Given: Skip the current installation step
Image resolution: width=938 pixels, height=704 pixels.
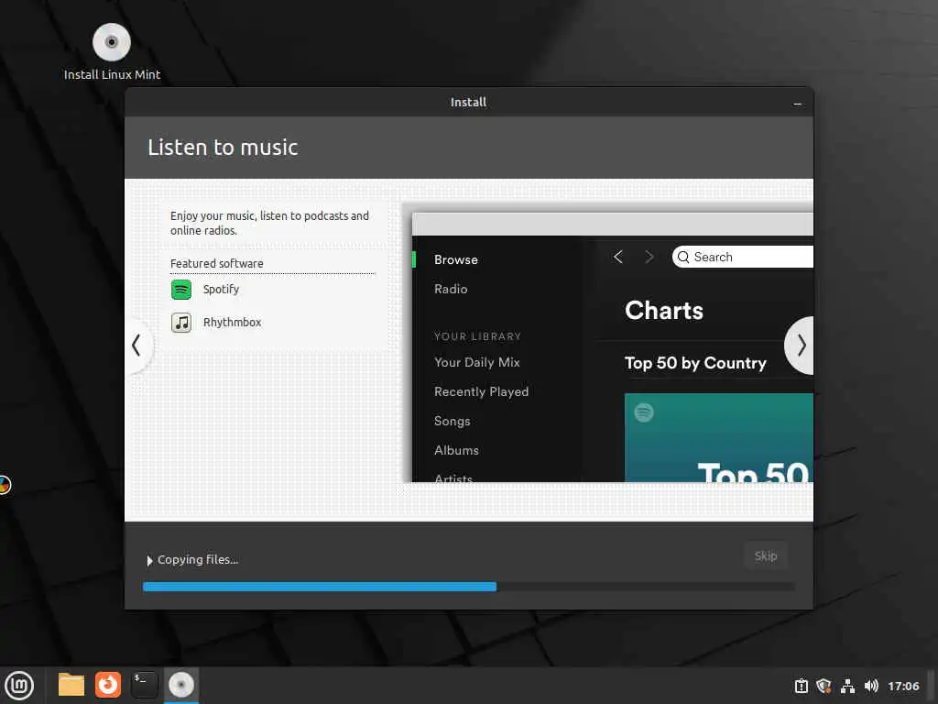Looking at the screenshot, I should tap(766, 556).
